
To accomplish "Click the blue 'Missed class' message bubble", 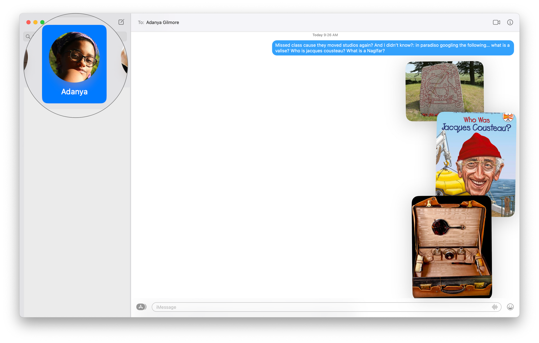I will point(392,48).
